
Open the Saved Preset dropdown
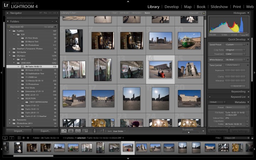click(x=235, y=44)
